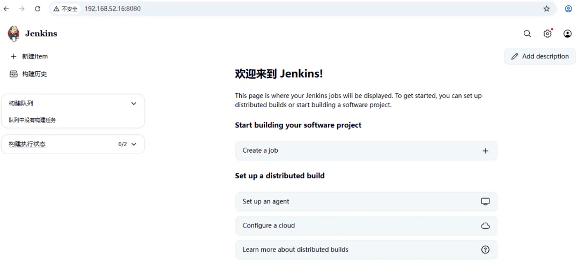
Task: Reload the page with the refresh icon
Action: pyautogui.click(x=38, y=9)
